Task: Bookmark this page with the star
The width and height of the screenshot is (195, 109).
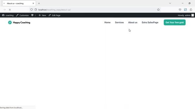Action: point(158,10)
